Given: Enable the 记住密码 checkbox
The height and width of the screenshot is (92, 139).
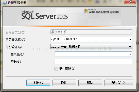Looking at the screenshot, I should 56,69.
